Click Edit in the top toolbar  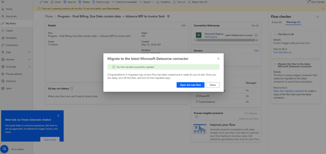tap(44, 2)
